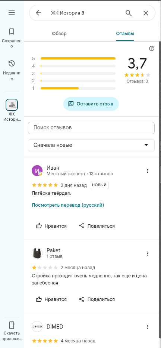The width and height of the screenshot is (161, 348).
Task: Open Recents history icon
Action: [x=12, y=64]
